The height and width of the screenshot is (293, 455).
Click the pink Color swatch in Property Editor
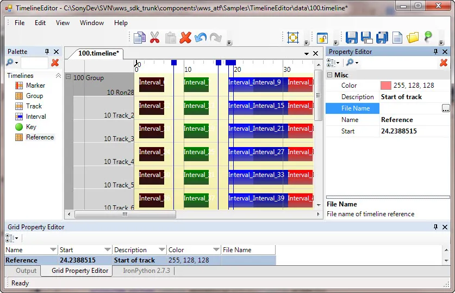pos(385,86)
